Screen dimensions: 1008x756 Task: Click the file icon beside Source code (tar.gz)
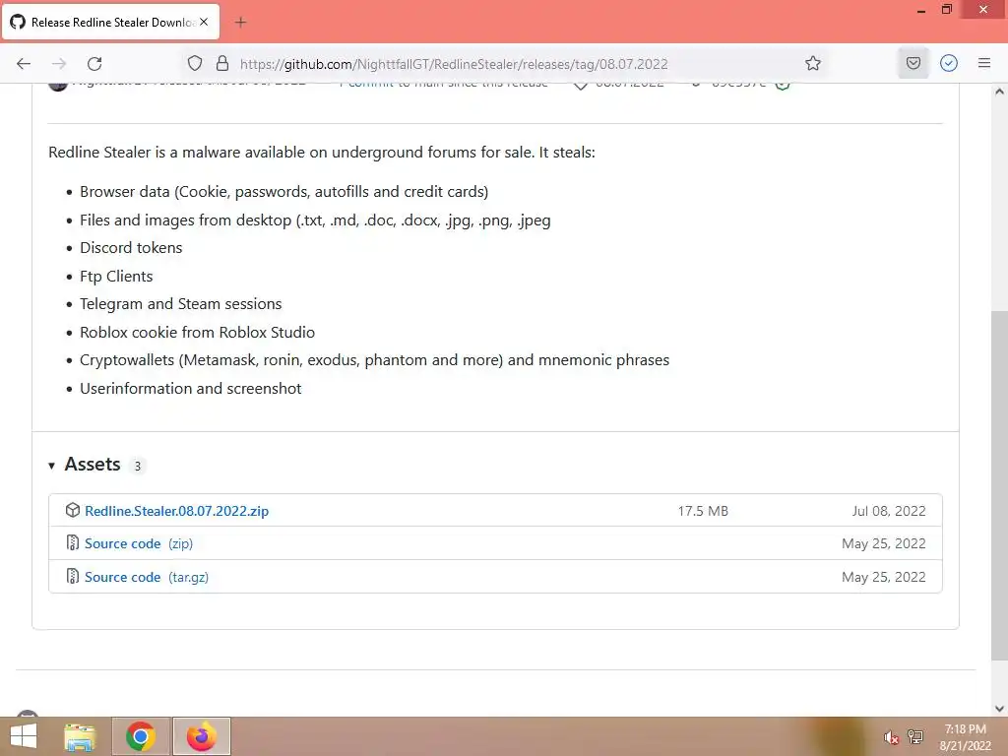pos(73,576)
